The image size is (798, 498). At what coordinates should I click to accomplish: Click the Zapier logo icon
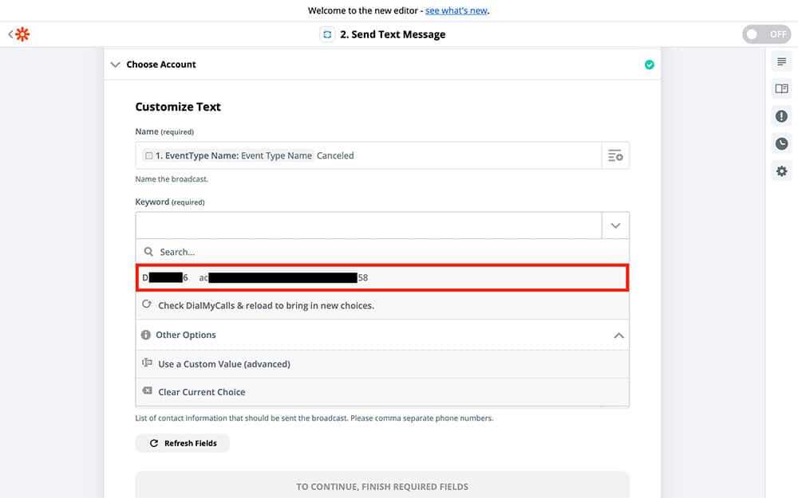pyautogui.click(x=22, y=34)
